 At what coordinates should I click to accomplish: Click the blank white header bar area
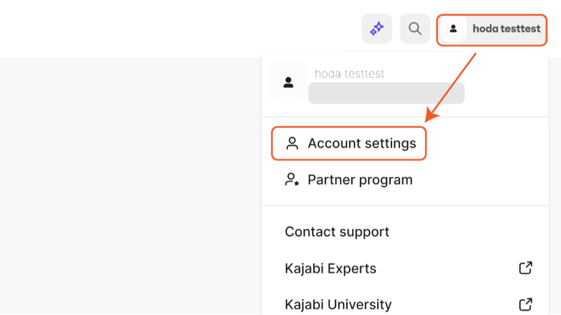pyautogui.click(x=172, y=29)
